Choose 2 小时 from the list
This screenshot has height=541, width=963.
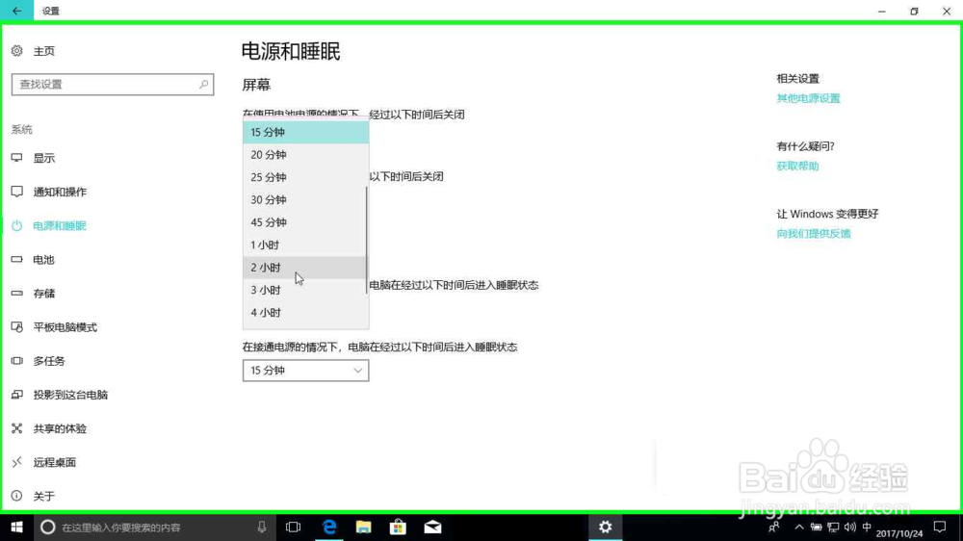[x=305, y=268]
